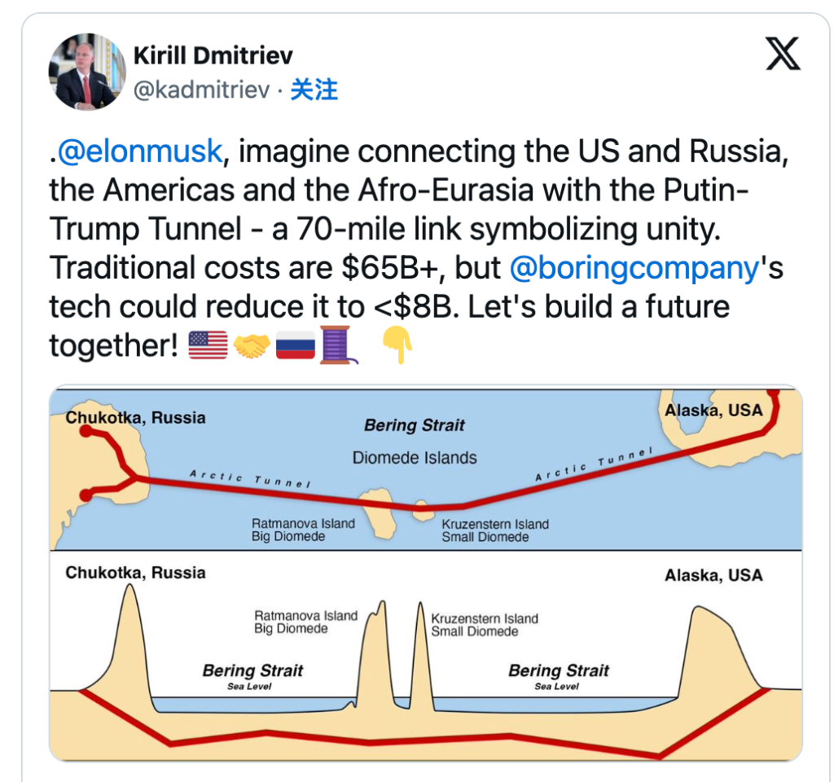The height and width of the screenshot is (782, 834).
Task: Click the X logo icon
Action: point(784,54)
